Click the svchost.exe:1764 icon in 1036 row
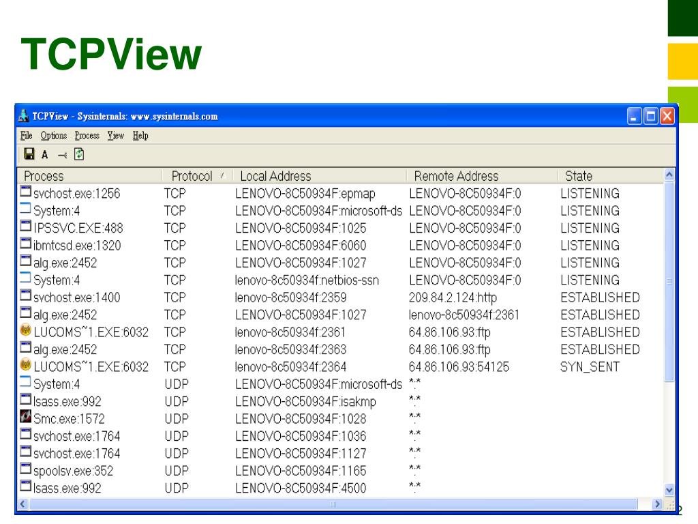 coord(26,434)
